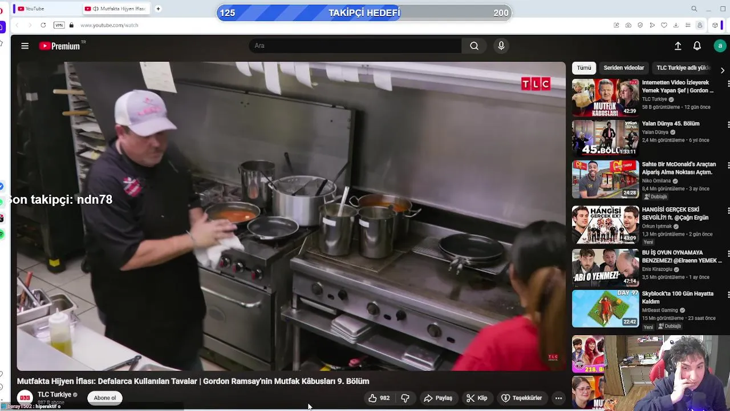This screenshot has width=730, height=411.
Task: Select the Mutfakta Hijyen İflası browser tab
Action: tap(115, 9)
